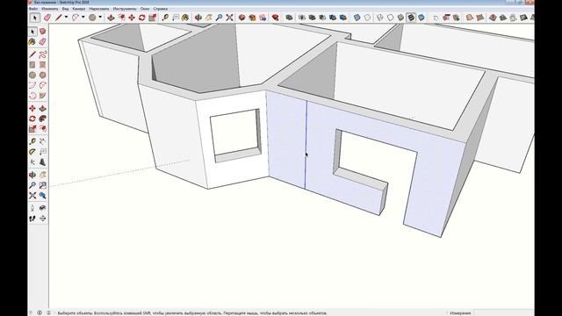Select the Pie tool in left palette

click(x=43, y=96)
